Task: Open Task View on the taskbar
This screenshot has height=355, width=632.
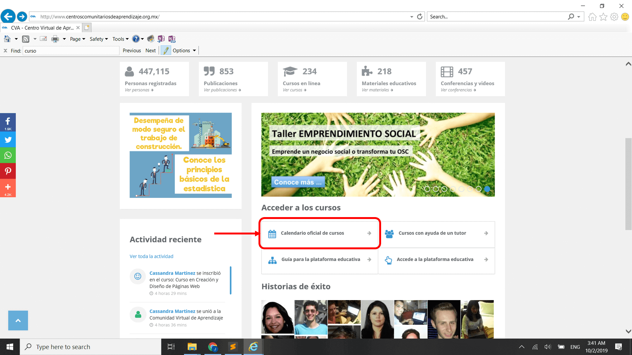Action: click(171, 347)
